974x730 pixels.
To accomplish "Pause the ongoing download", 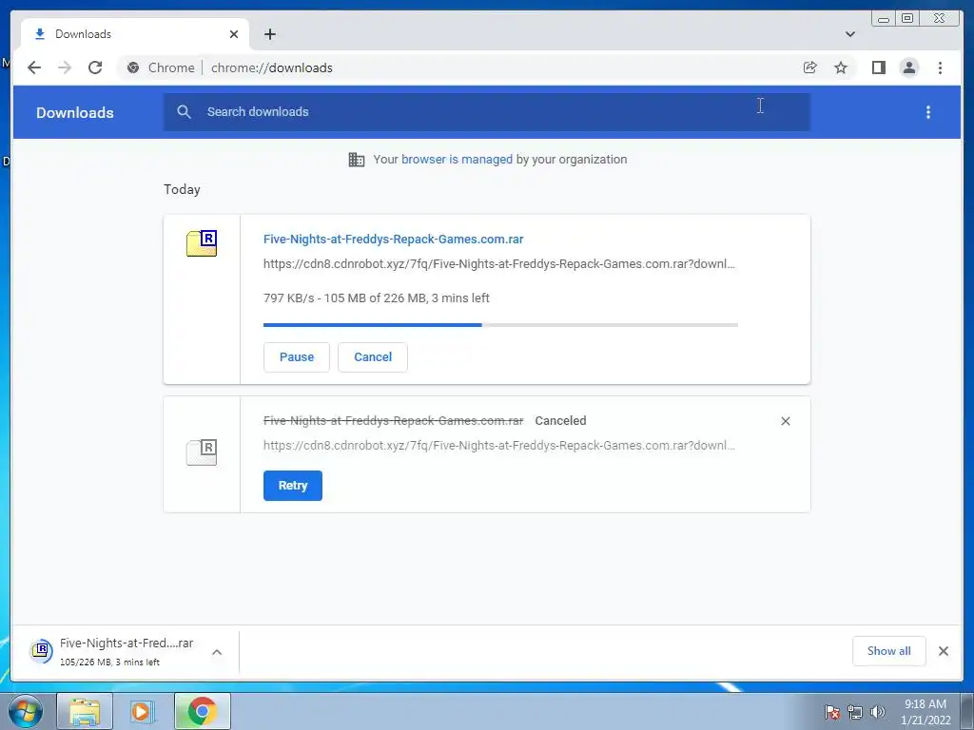I will click(297, 357).
